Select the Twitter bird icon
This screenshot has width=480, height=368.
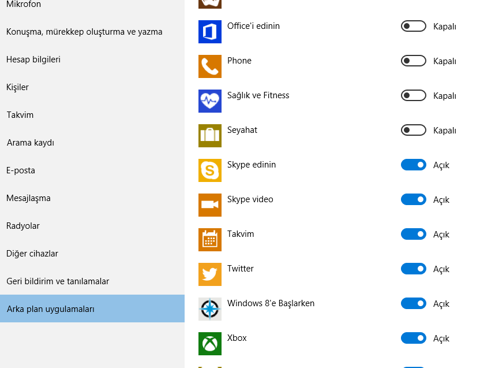[x=210, y=274]
